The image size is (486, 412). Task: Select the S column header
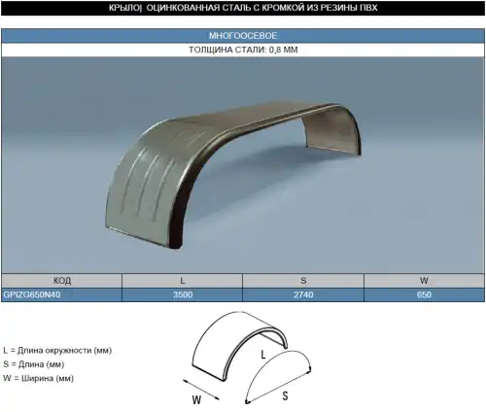click(303, 281)
